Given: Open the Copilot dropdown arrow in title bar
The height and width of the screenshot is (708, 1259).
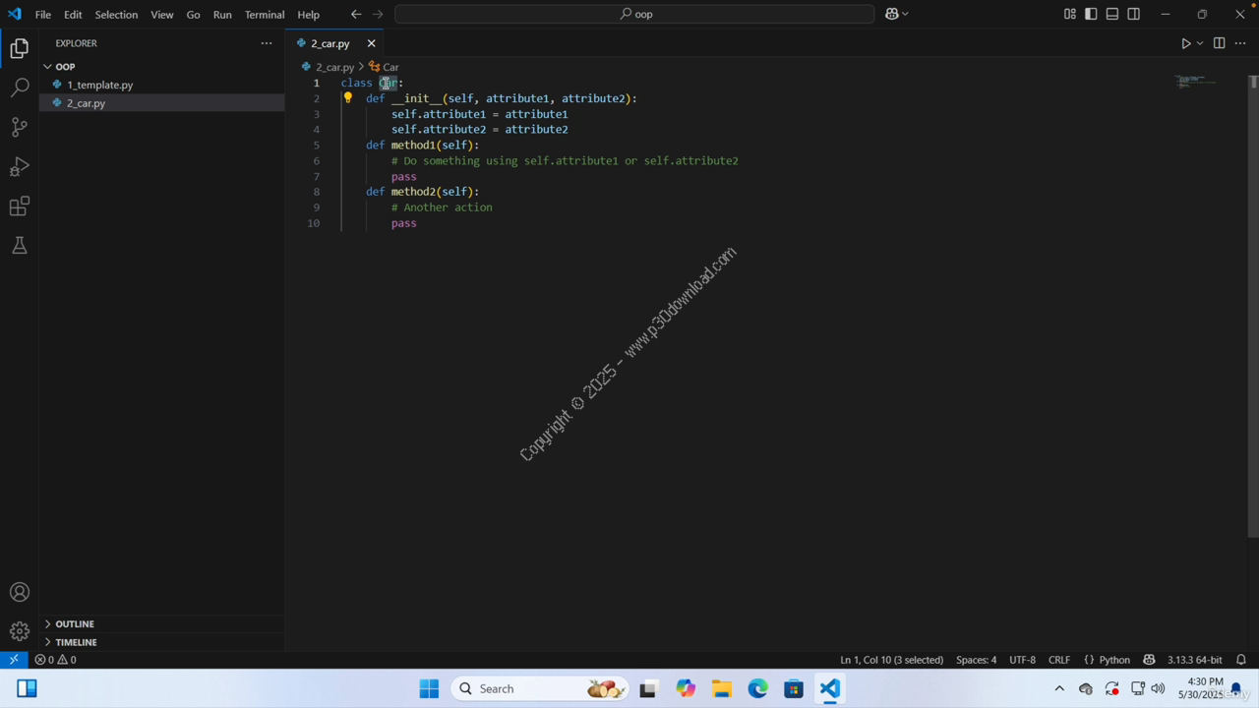Looking at the screenshot, I should click(x=905, y=14).
